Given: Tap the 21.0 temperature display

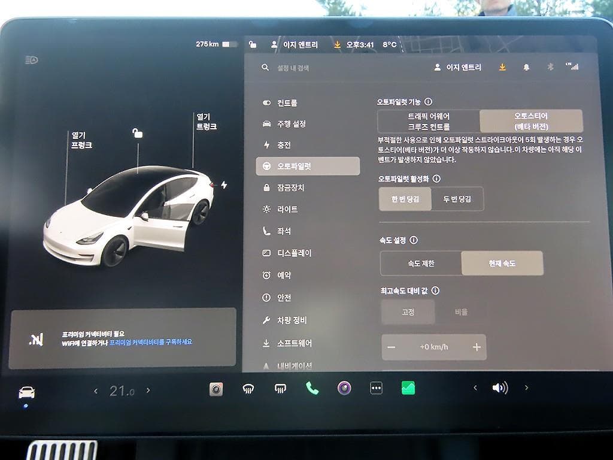Looking at the screenshot, I should point(122,391).
